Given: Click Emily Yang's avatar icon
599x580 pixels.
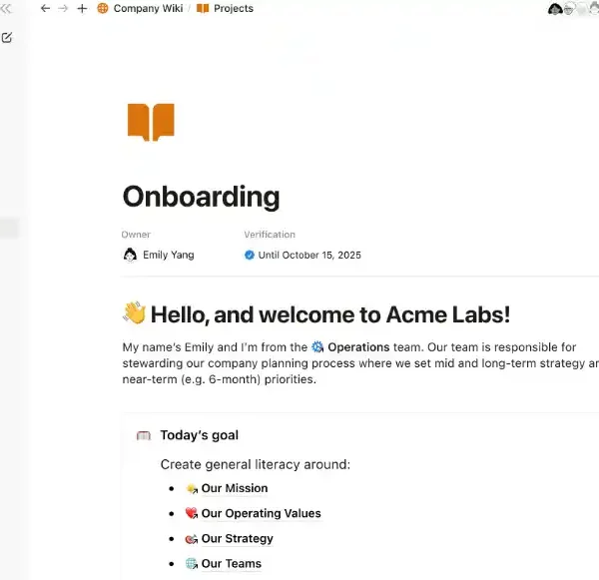Looking at the screenshot, I should click(x=130, y=255).
